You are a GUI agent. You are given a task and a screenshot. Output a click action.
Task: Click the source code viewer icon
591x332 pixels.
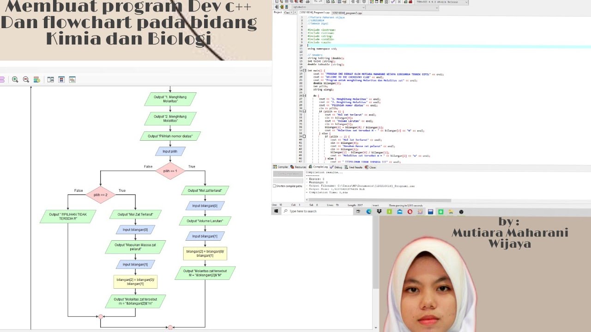click(x=61, y=80)
